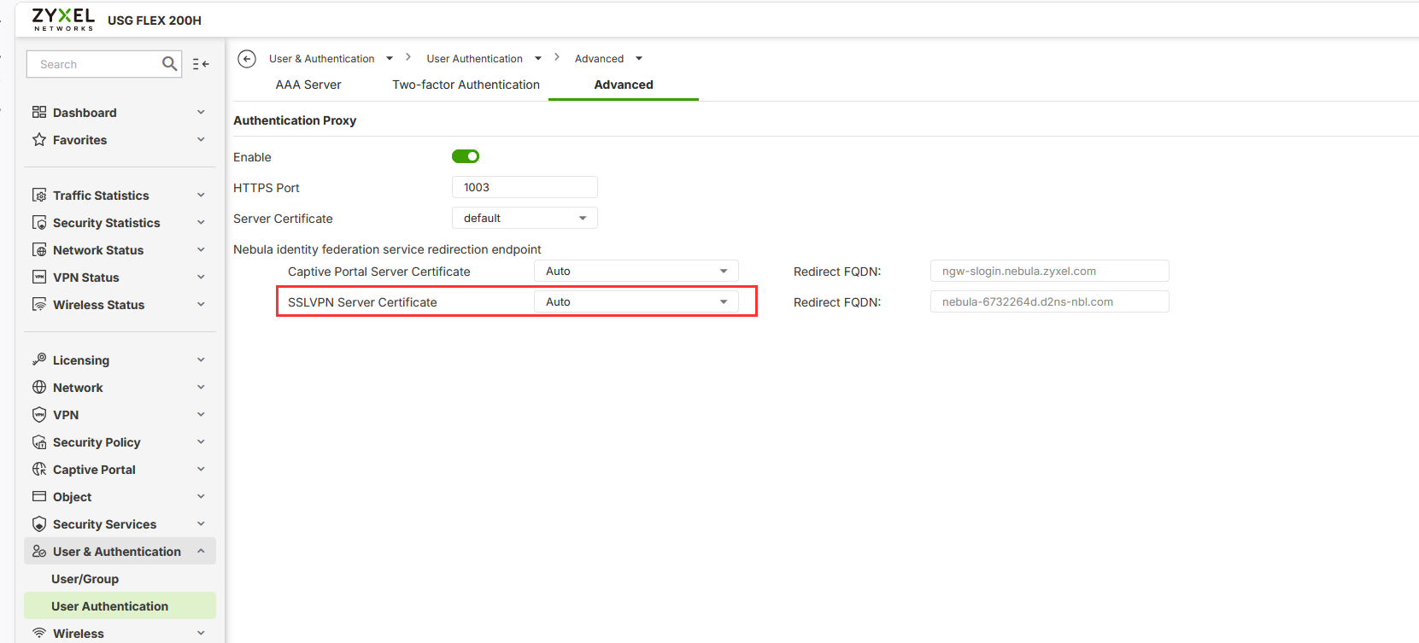
Task: Open User & Authentication breadcrumb dropdown arrow
Action: tap(390, 59)
